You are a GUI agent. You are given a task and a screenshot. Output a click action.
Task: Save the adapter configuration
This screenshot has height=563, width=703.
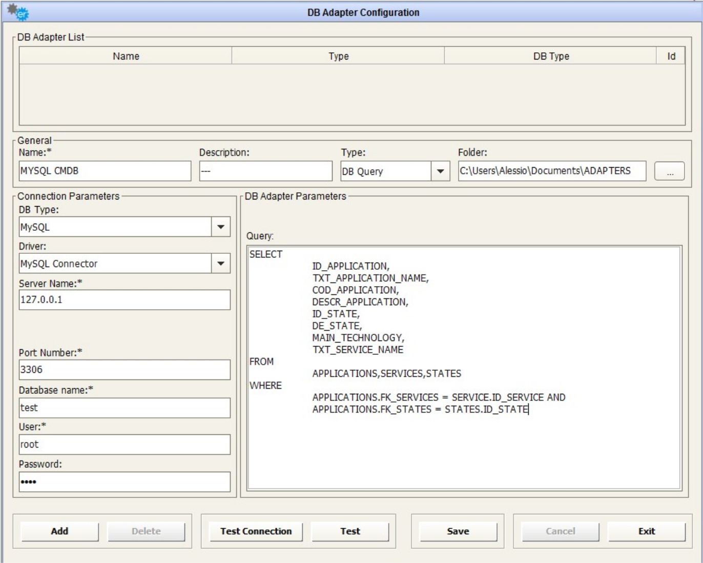pyautogui.click(x=458, y=531)
